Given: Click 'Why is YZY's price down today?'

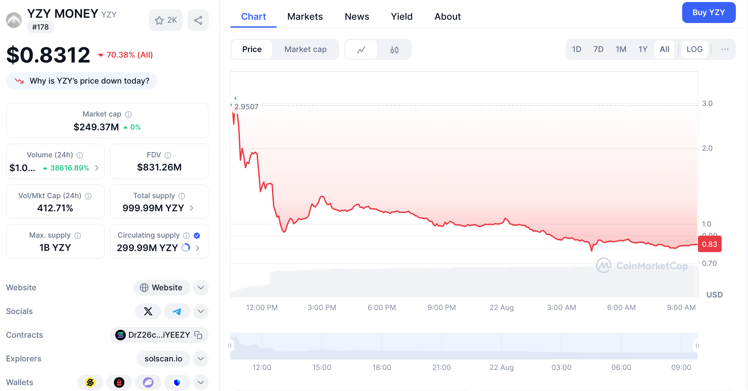Looking at the screenshot, I should [82, 81].
